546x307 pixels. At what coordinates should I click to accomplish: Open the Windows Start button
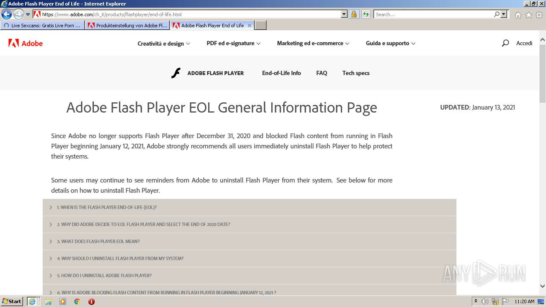(12, 301)
